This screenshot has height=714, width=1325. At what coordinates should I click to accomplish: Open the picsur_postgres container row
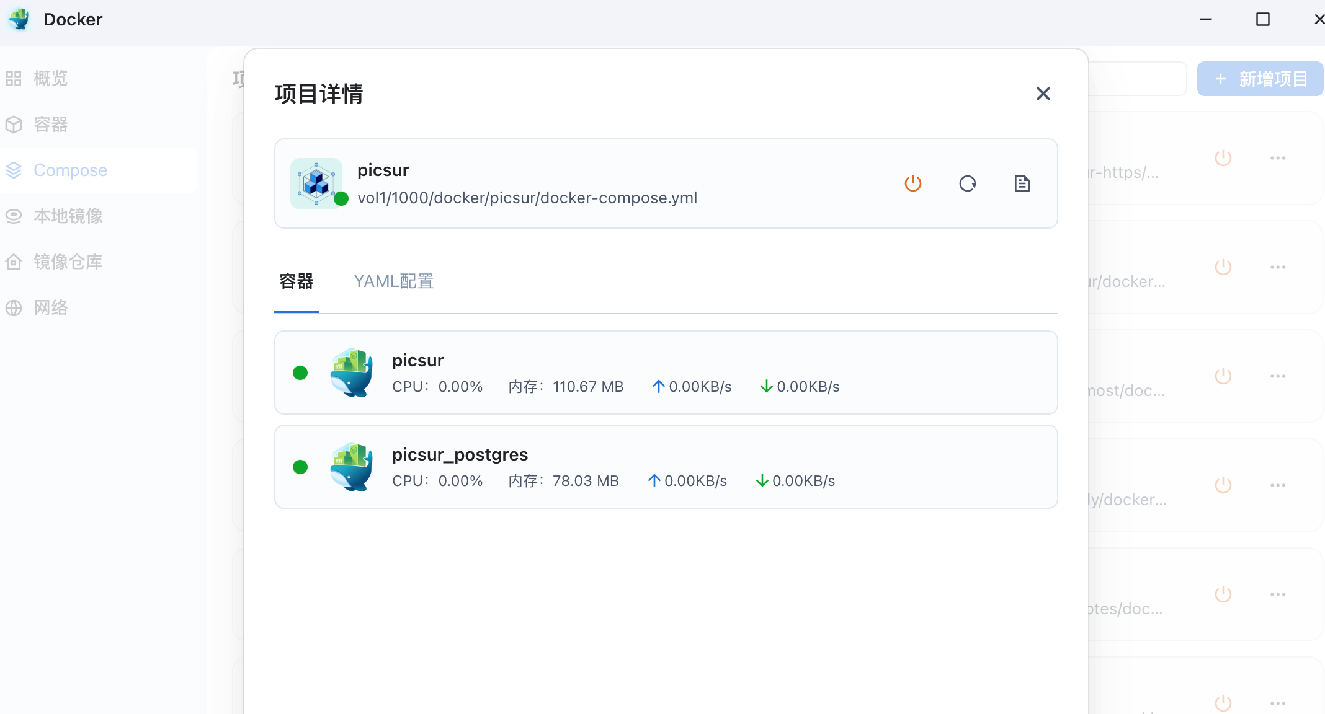point(666,467)
